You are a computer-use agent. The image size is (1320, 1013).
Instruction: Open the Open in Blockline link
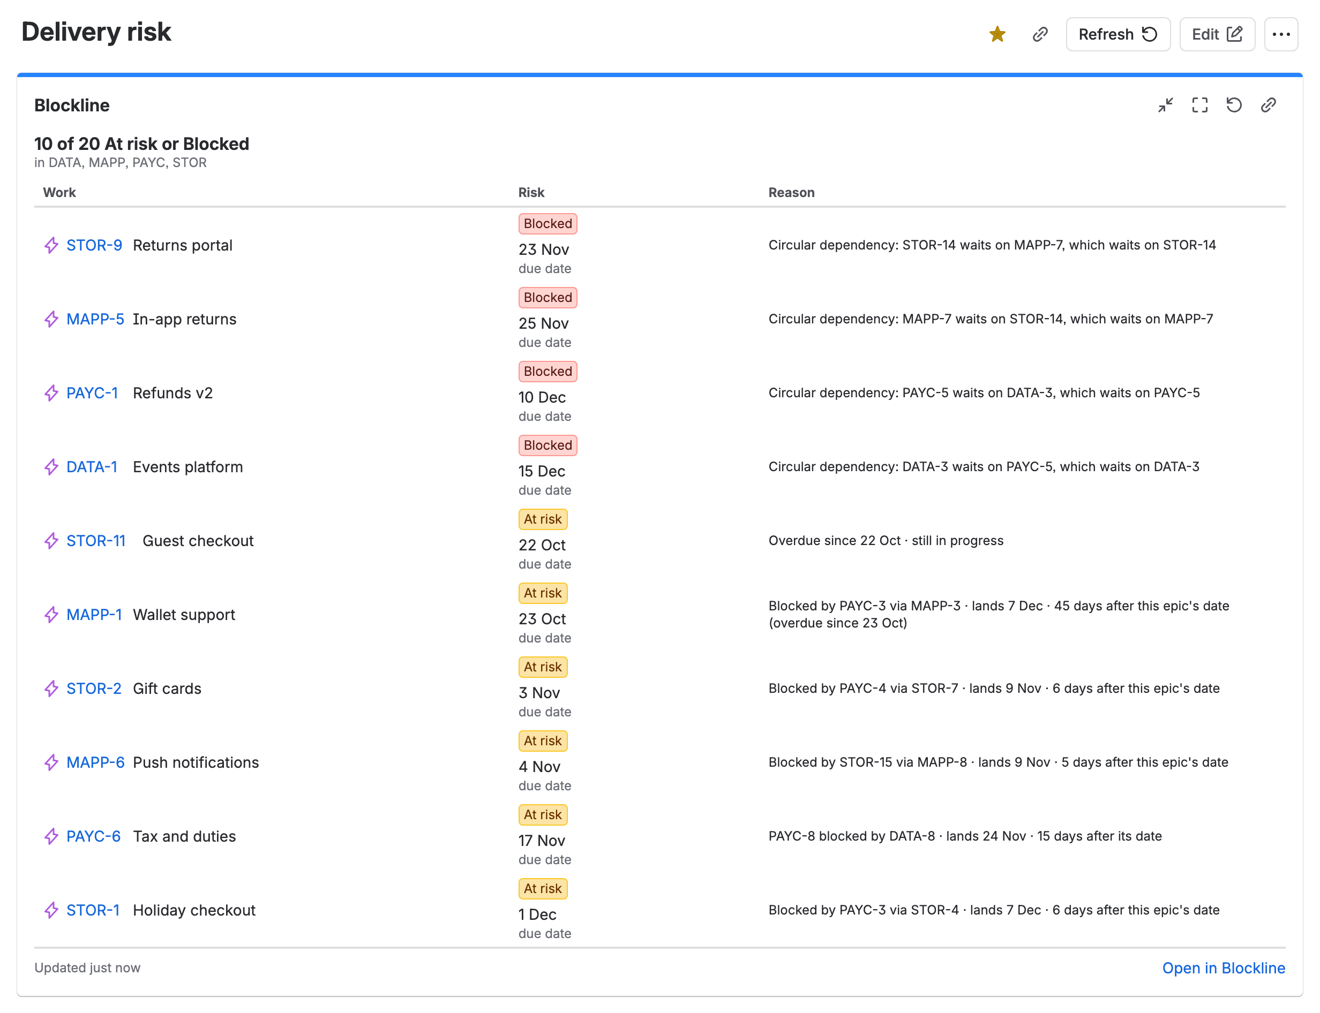click(1223, 968)
